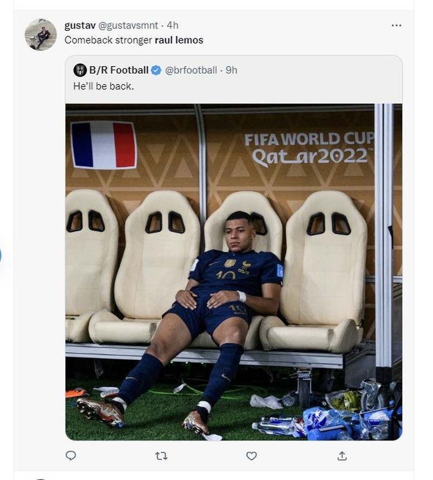Open the B/R Football profile avatar
This screenshot has width=433, height=480.
click(79, 69)
